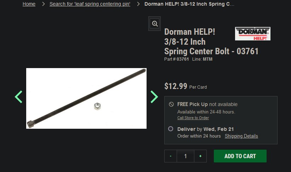This screenshot has height=172, width=291.
Task: Return to 'leaf spring centering pin' search results
Action: click(90, 4)
